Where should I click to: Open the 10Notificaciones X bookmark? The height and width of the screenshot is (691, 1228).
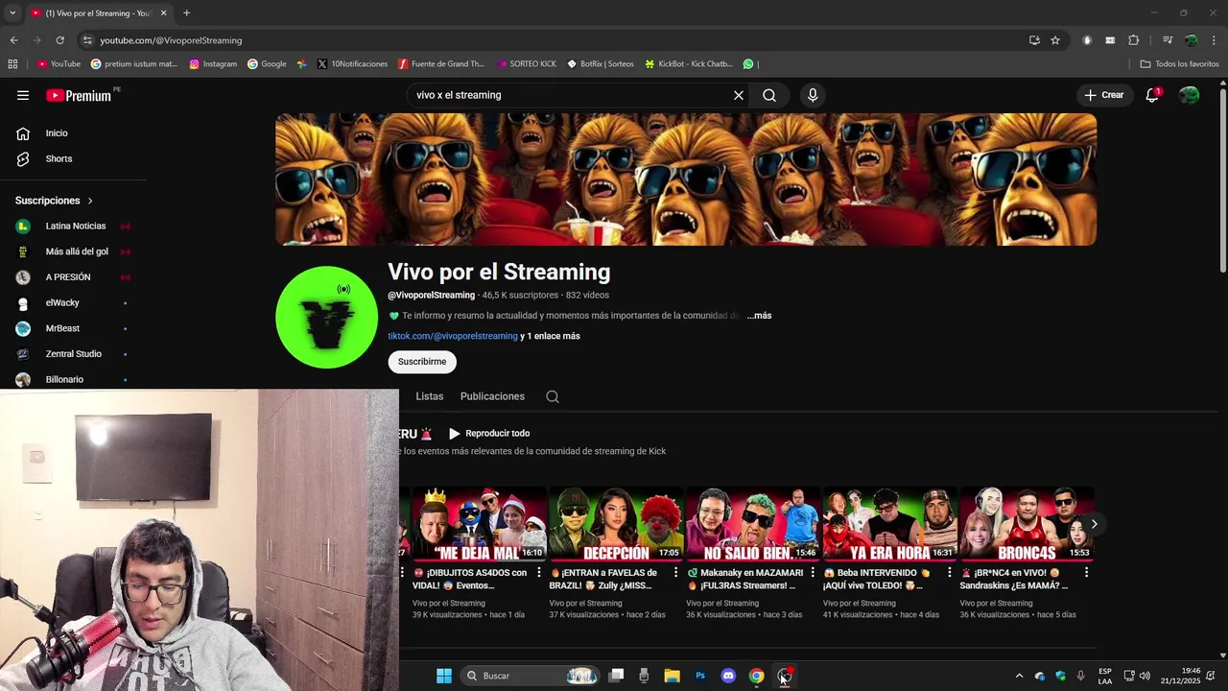pos(352,64)
